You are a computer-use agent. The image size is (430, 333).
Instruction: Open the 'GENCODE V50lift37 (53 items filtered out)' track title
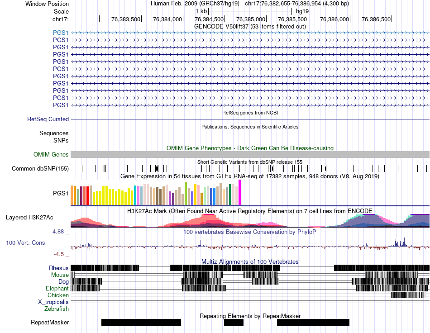pyautogui.click(x=250, y=26)
